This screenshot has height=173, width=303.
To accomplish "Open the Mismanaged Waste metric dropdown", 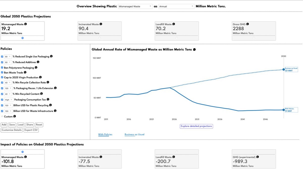I will coord(135,6).
